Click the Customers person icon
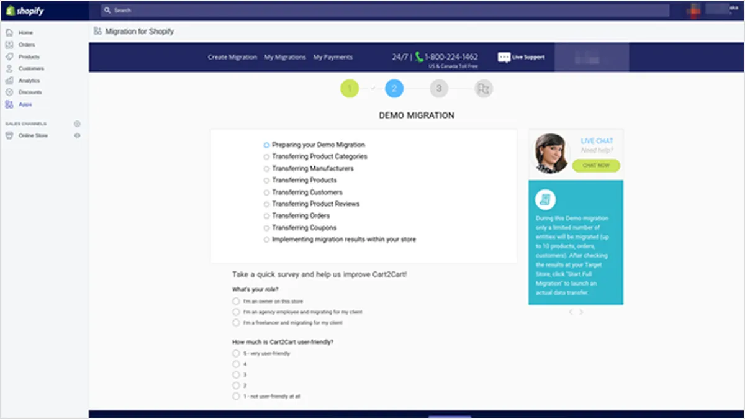Image resolution: width=745 pixels, height=419 pixels. tap(9, 68)
